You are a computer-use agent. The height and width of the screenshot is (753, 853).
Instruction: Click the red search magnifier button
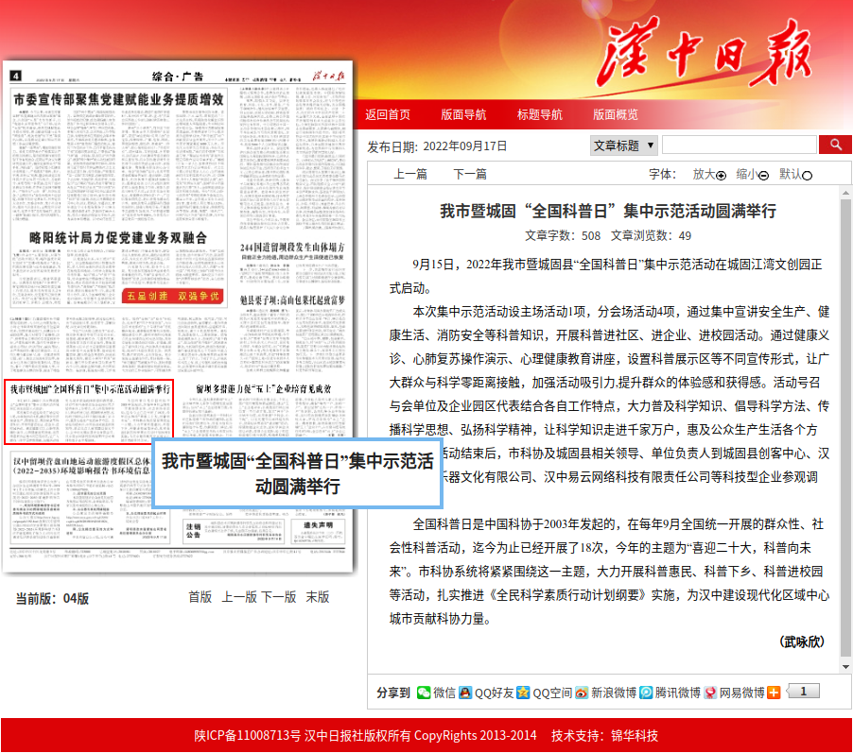tap(835, 145)
